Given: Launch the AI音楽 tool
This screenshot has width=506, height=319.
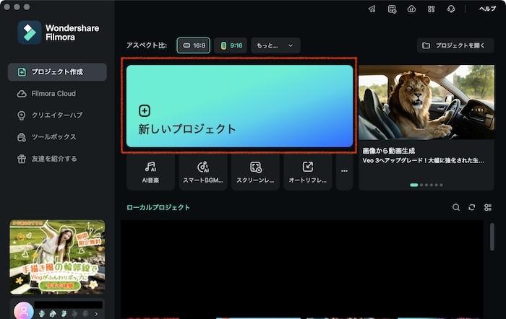Looking at the screenshot, I should tap(150, 172).
